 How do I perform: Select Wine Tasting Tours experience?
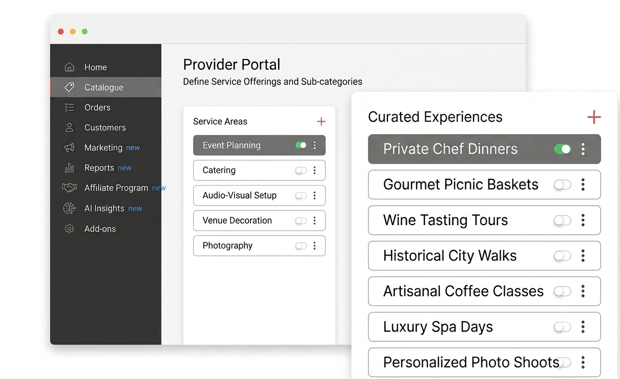pyautogui.click(x=484, y=220)
